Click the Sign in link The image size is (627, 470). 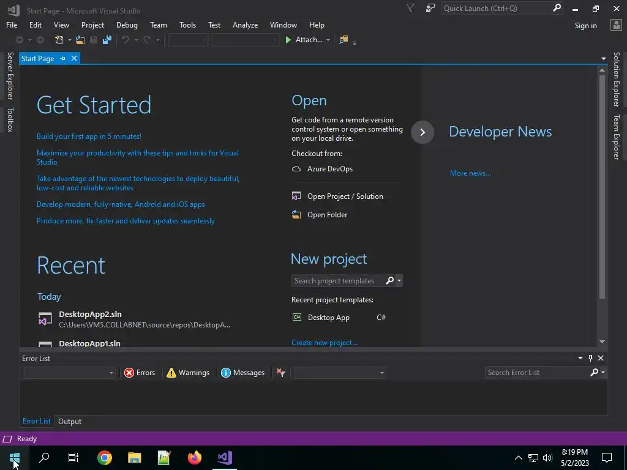pyautogui.click(x=585, y=26)
